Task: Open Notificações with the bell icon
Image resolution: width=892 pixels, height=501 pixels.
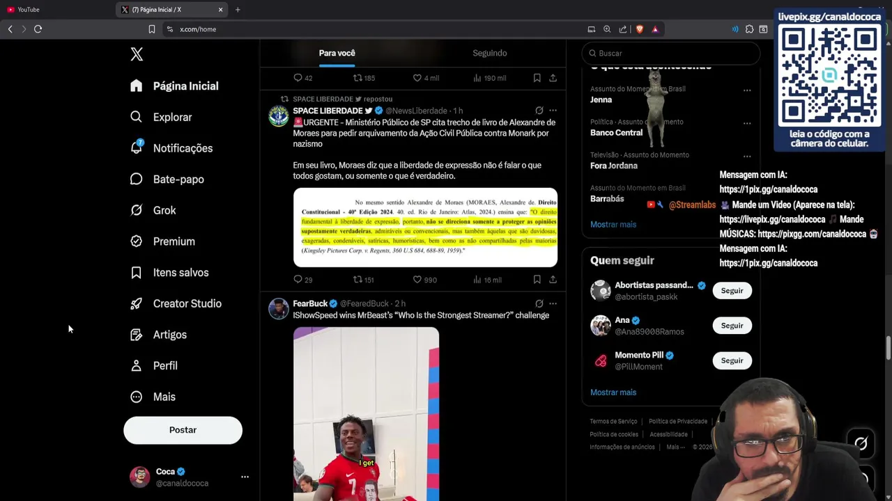Action: [x=171, y=148]
